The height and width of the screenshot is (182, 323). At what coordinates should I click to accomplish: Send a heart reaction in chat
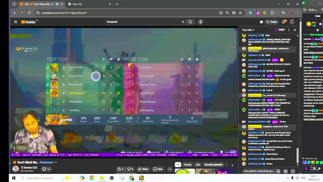[x=293, y=171]
